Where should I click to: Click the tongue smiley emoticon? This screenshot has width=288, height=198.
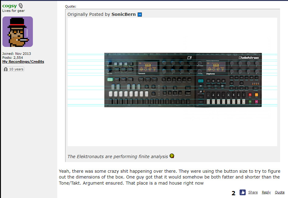172,156
